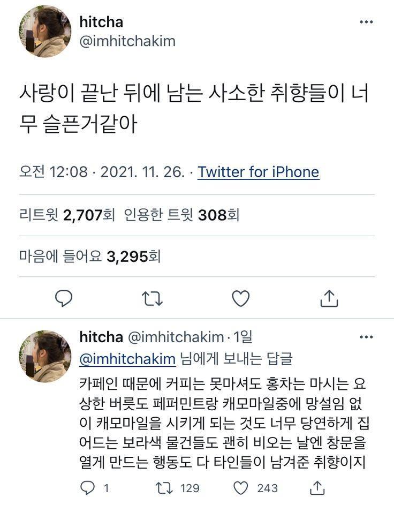Share the reply tweet

(x=317, y=488)
